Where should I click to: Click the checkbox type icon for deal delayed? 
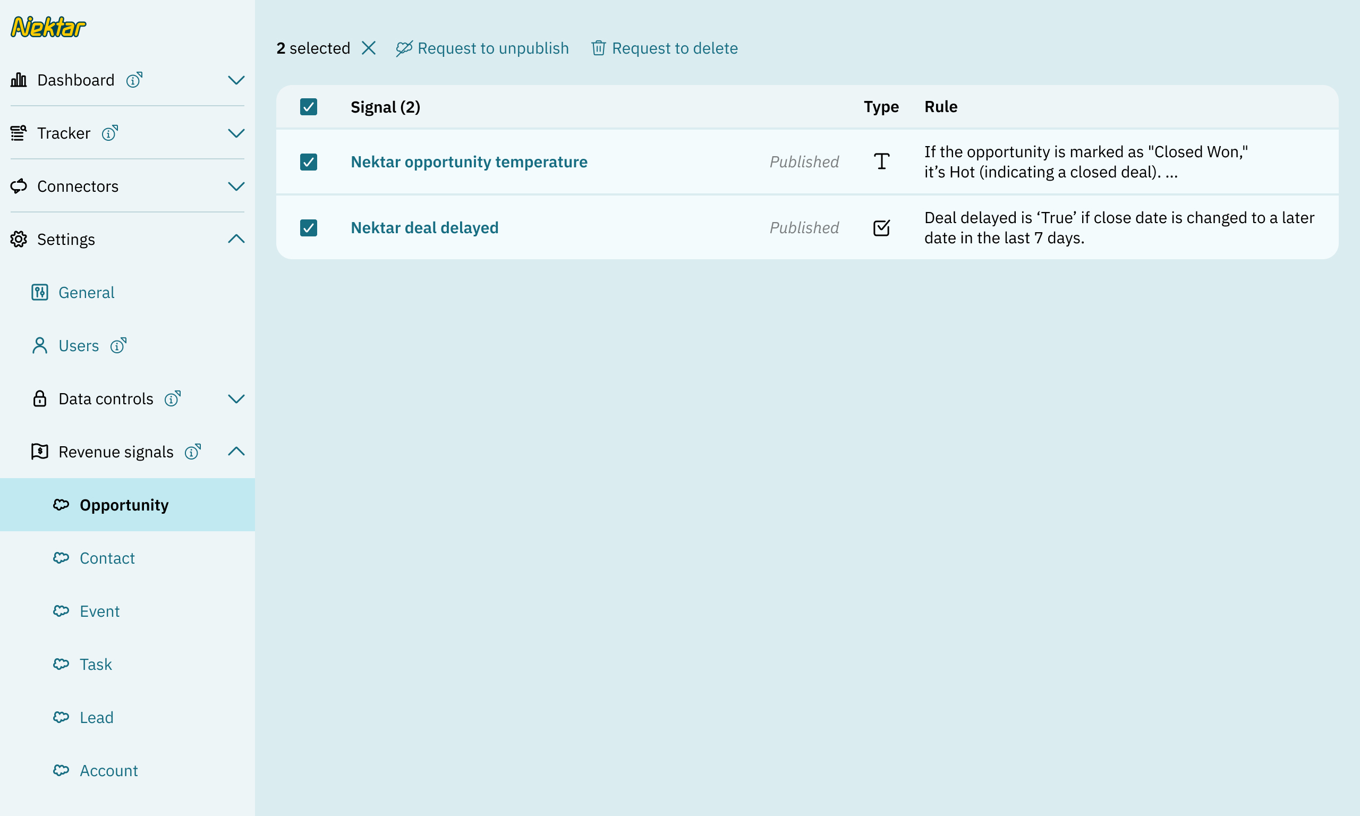tap(881, 228)
